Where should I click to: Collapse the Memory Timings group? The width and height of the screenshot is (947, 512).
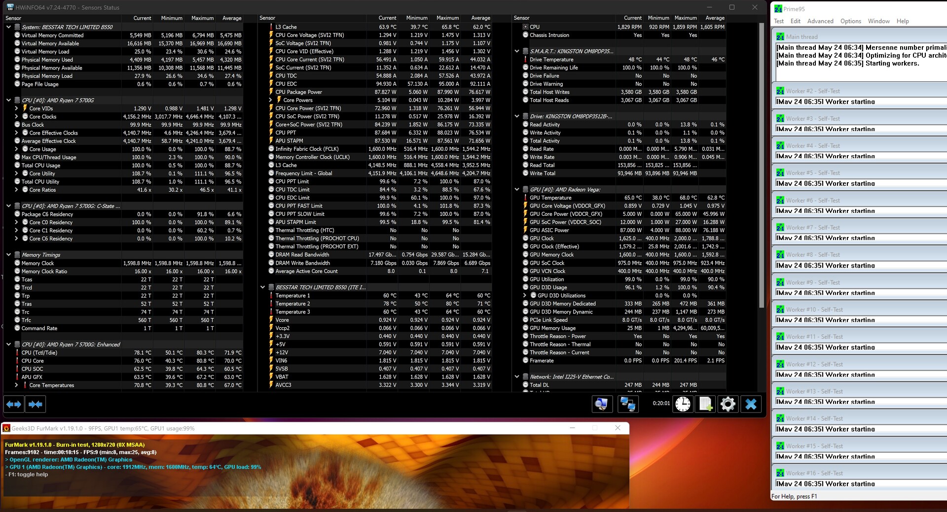point(8,255)
